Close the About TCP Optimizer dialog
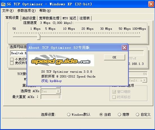 (124, 48)
